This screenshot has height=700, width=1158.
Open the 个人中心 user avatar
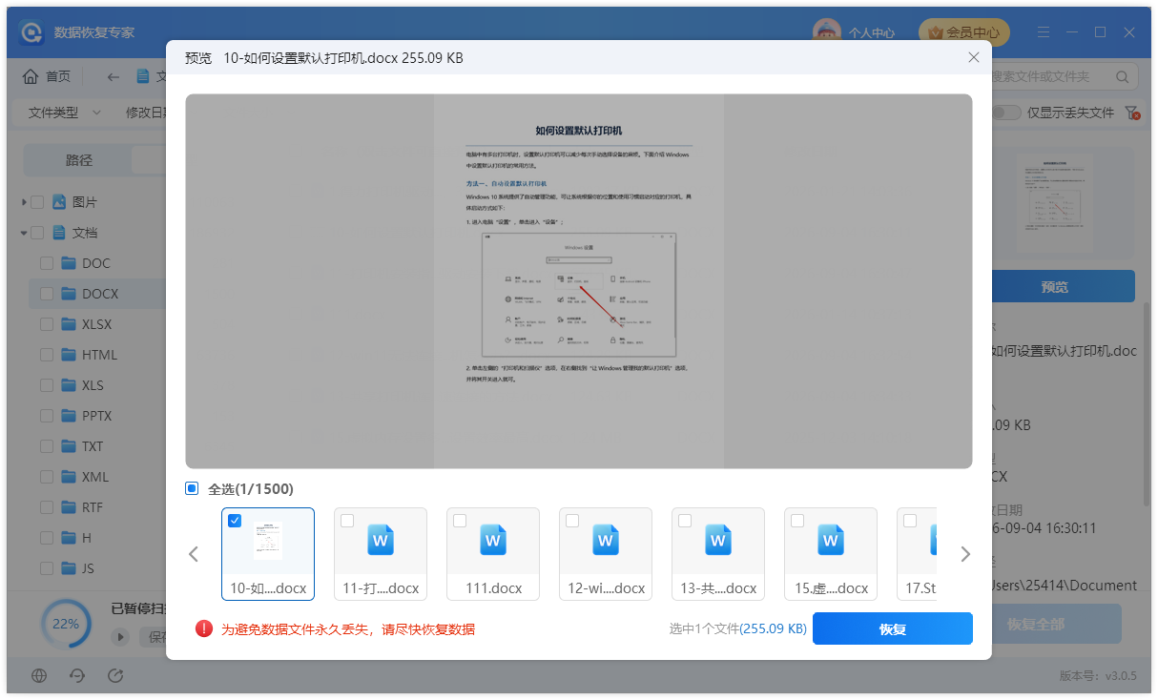pos(826,32)
